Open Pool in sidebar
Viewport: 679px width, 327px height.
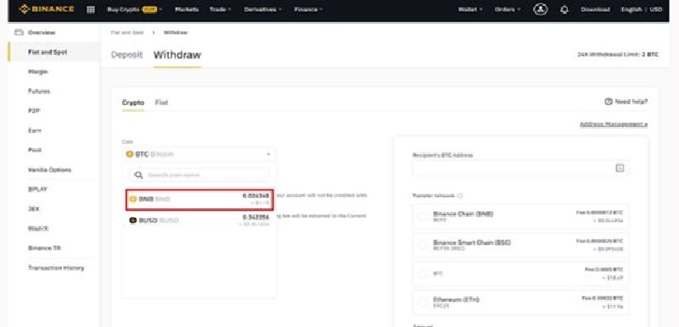click(x=35, y=150)
